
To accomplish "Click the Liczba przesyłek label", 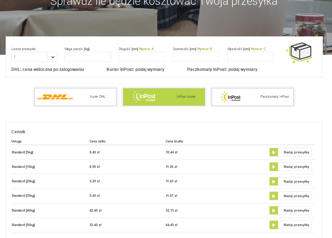I will click(x=24, y=49).
